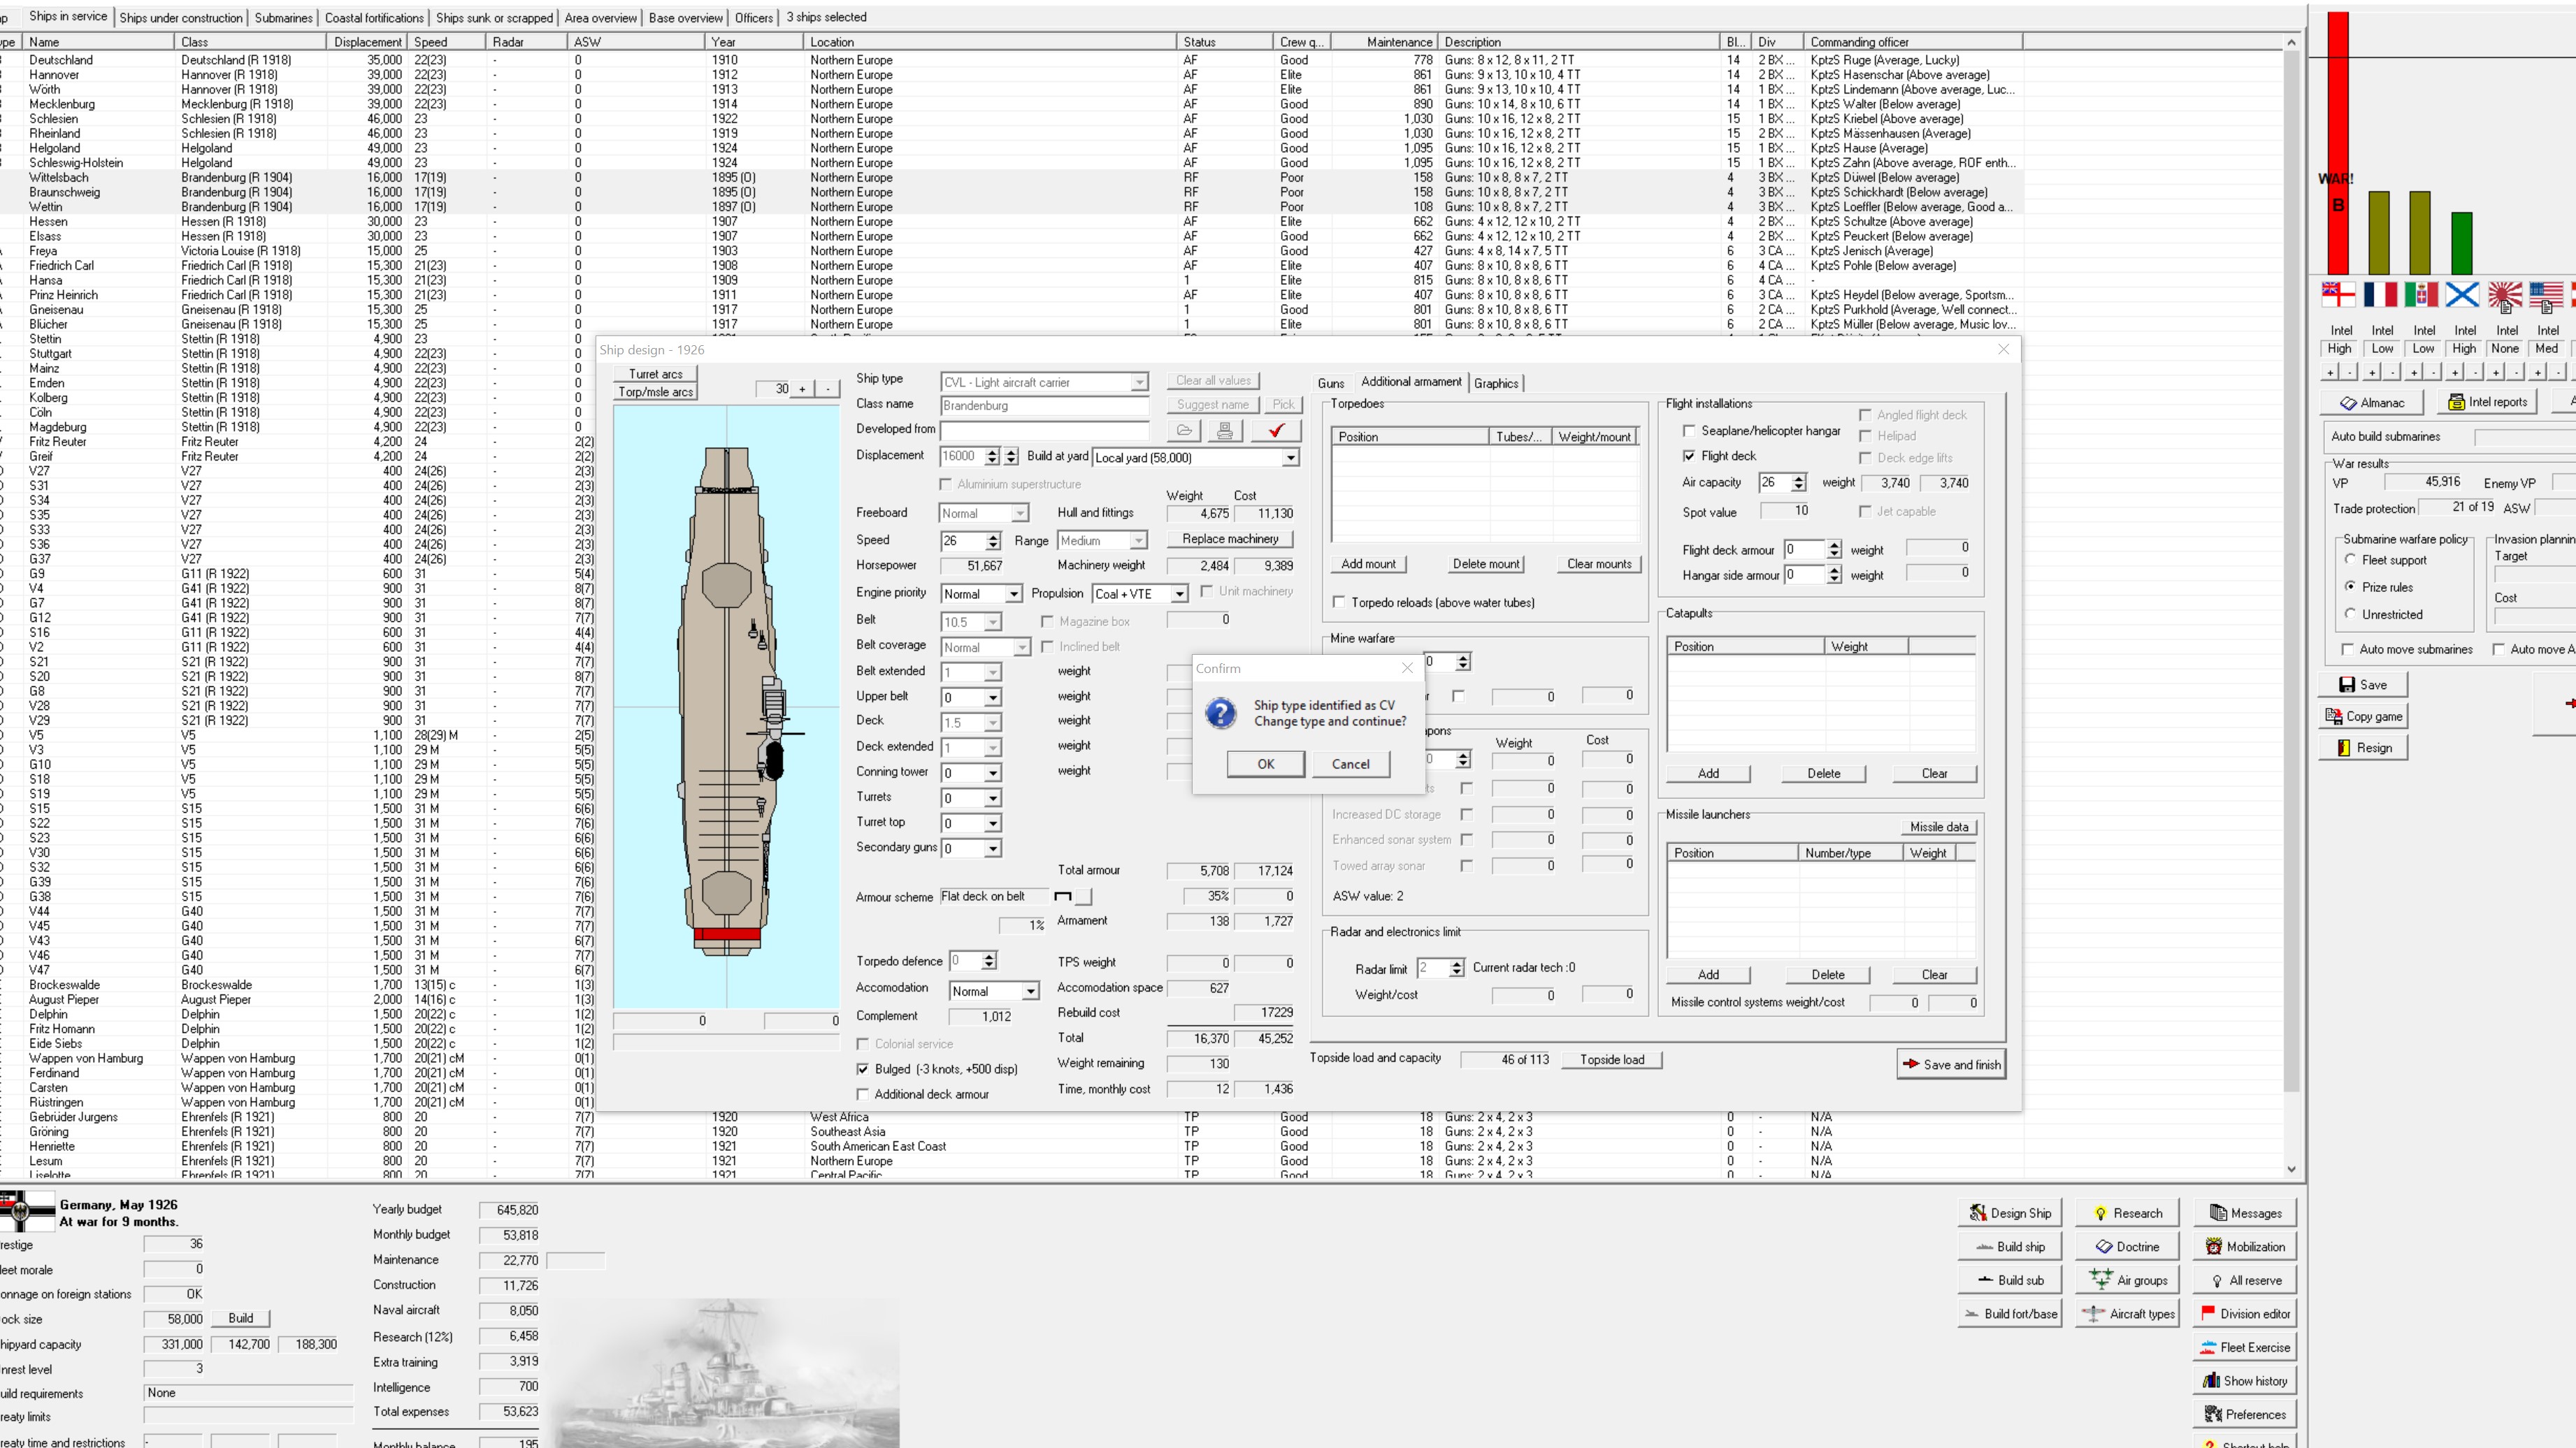Open the Ship type dropdown
Screen dimensions: 2576x1448
tap(1139, 383)
